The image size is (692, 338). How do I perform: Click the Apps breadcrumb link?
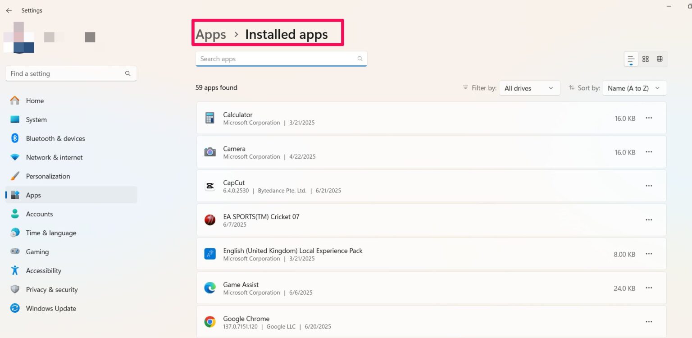(210, 34)
